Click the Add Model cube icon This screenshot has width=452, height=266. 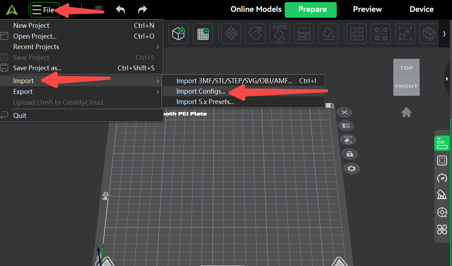point(178,34)
